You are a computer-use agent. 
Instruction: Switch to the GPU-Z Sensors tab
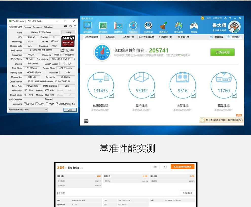pos(27,27)
